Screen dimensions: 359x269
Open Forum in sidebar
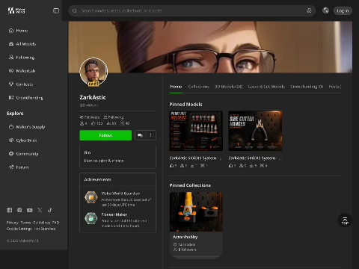(19, 167)
